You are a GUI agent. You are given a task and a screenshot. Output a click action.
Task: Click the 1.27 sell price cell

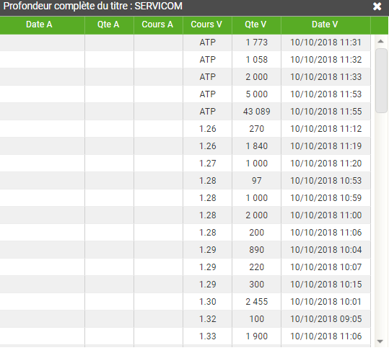tap(208, 164)
